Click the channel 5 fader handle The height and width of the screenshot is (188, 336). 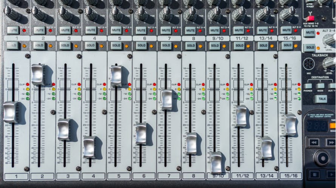pos(116,76)
